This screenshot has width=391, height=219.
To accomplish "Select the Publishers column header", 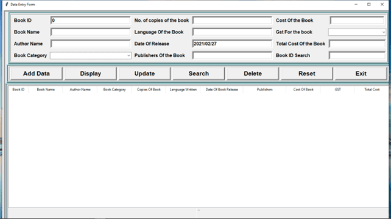I will [265, 89].
